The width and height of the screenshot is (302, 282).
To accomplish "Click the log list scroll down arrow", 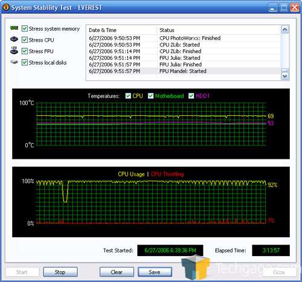I will 284,76.
